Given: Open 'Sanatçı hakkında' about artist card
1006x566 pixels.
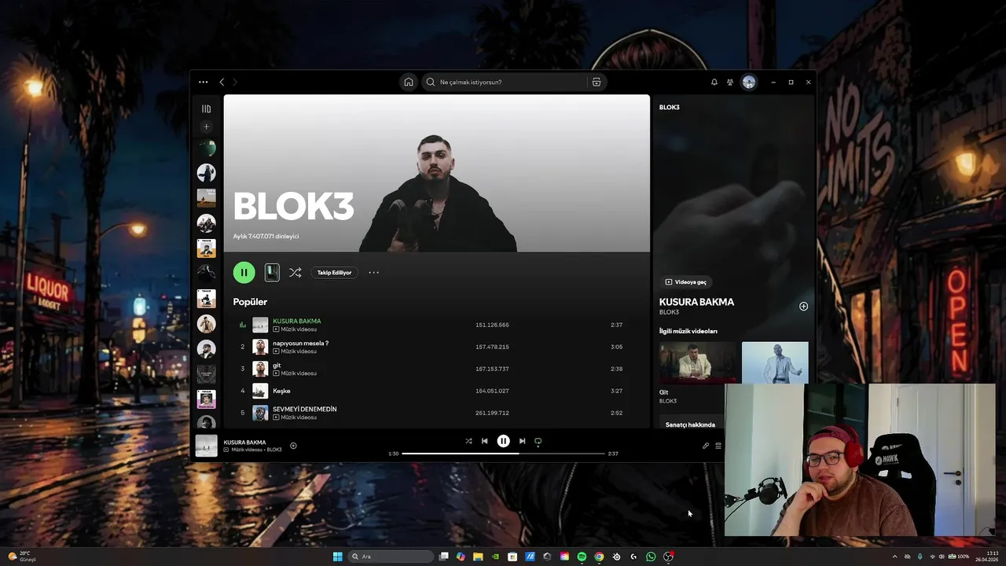Looking at the screenshot, I should (690, 424).
